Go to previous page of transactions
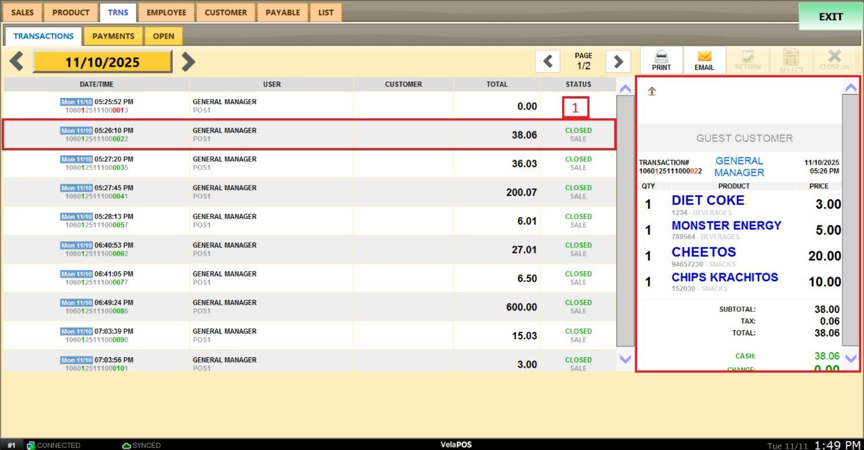The image size is (864, 450). (548, 61)
